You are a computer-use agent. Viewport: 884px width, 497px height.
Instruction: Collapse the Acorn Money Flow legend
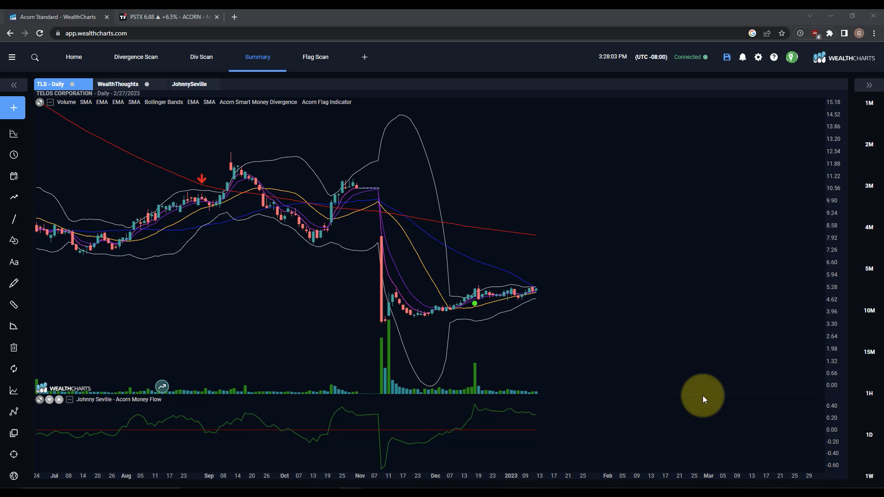tap(70, 399)
